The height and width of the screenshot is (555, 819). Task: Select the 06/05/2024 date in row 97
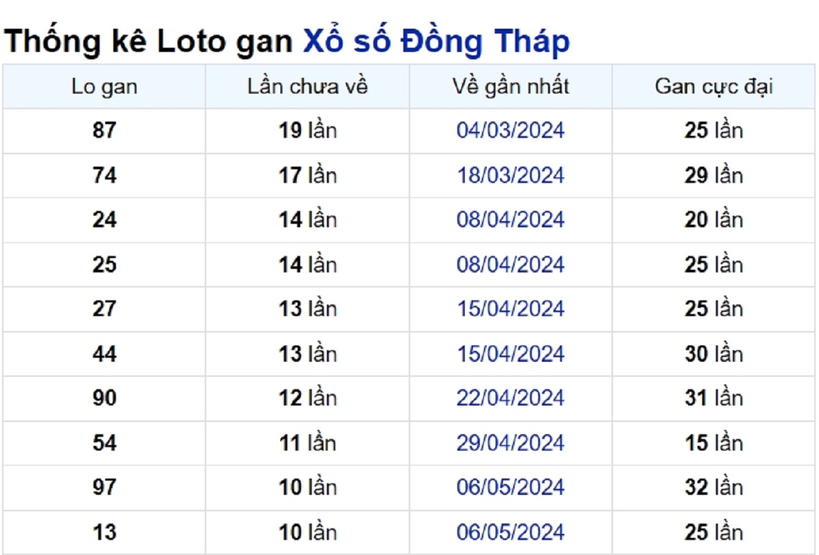[x=511, y=487]
